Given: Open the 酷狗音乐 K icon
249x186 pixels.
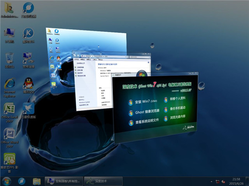Looking at the screenshot, I should pos(28,34).
